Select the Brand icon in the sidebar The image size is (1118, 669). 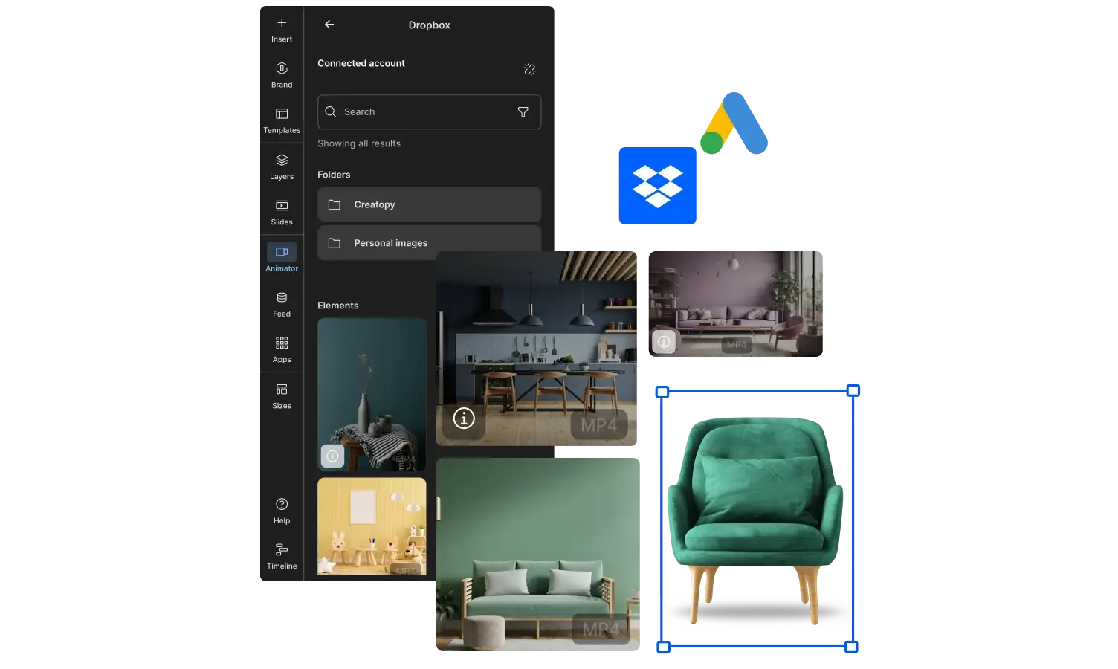coord(281,74)
